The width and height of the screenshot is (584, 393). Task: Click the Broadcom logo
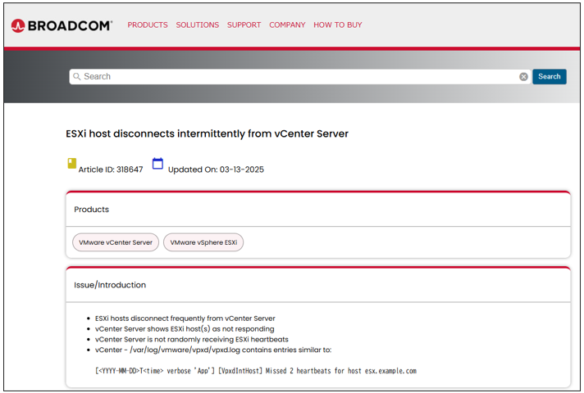click(62, 25)
